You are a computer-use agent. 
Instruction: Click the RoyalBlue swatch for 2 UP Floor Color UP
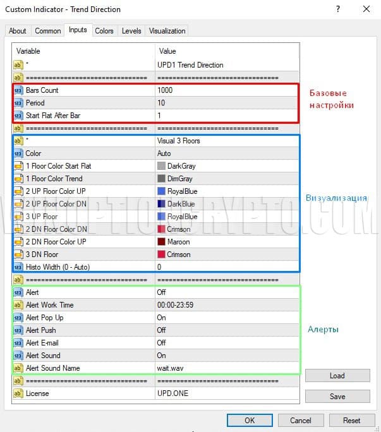click(162, 191)
